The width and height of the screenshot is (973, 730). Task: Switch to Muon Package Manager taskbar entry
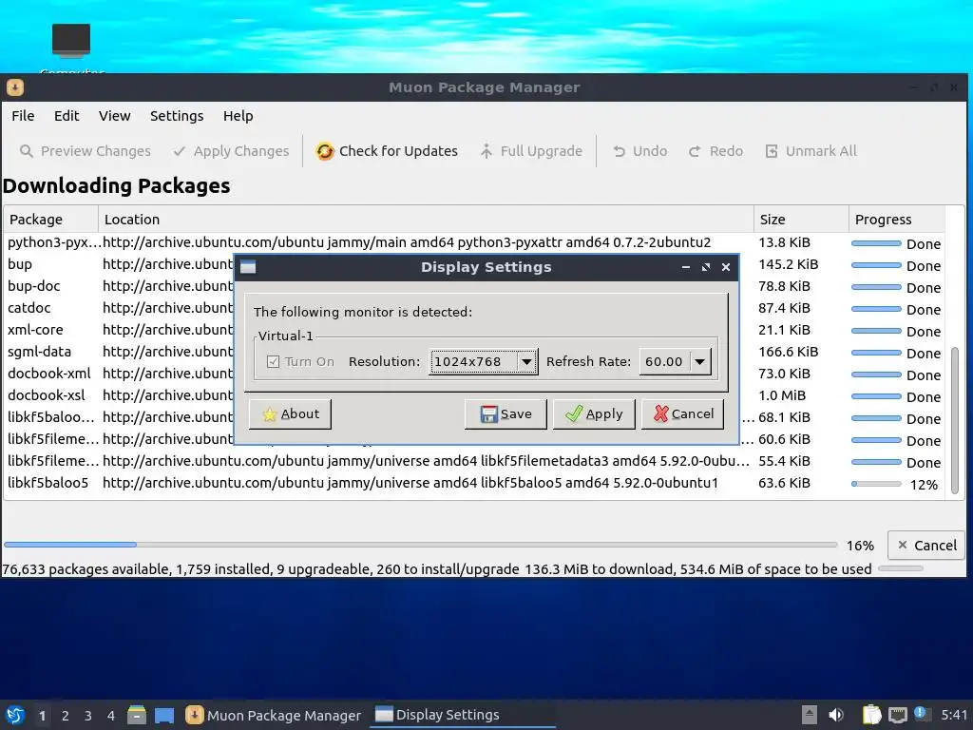point(273,715)
